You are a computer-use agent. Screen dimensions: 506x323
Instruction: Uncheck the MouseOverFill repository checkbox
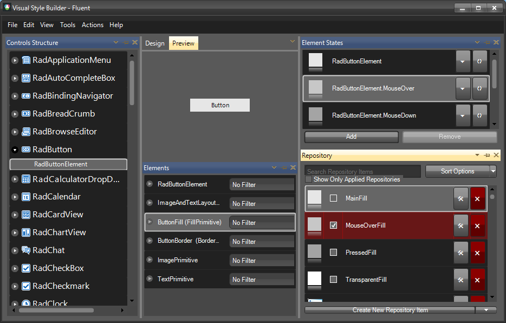pos(334,226)
